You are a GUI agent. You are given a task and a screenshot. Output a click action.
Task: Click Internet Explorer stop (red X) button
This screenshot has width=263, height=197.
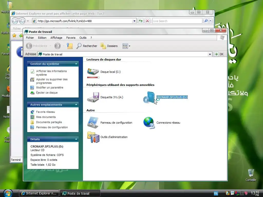[147, 21]
